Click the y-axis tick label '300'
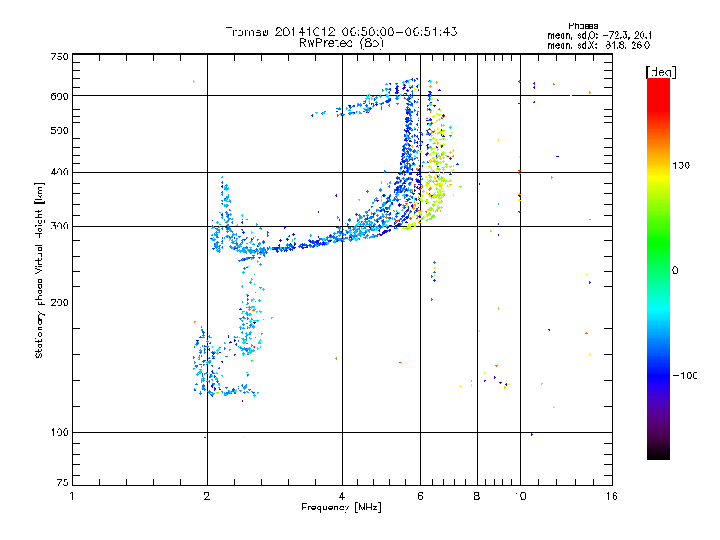This screenshot has width=720, height=540. coord(59,227)
